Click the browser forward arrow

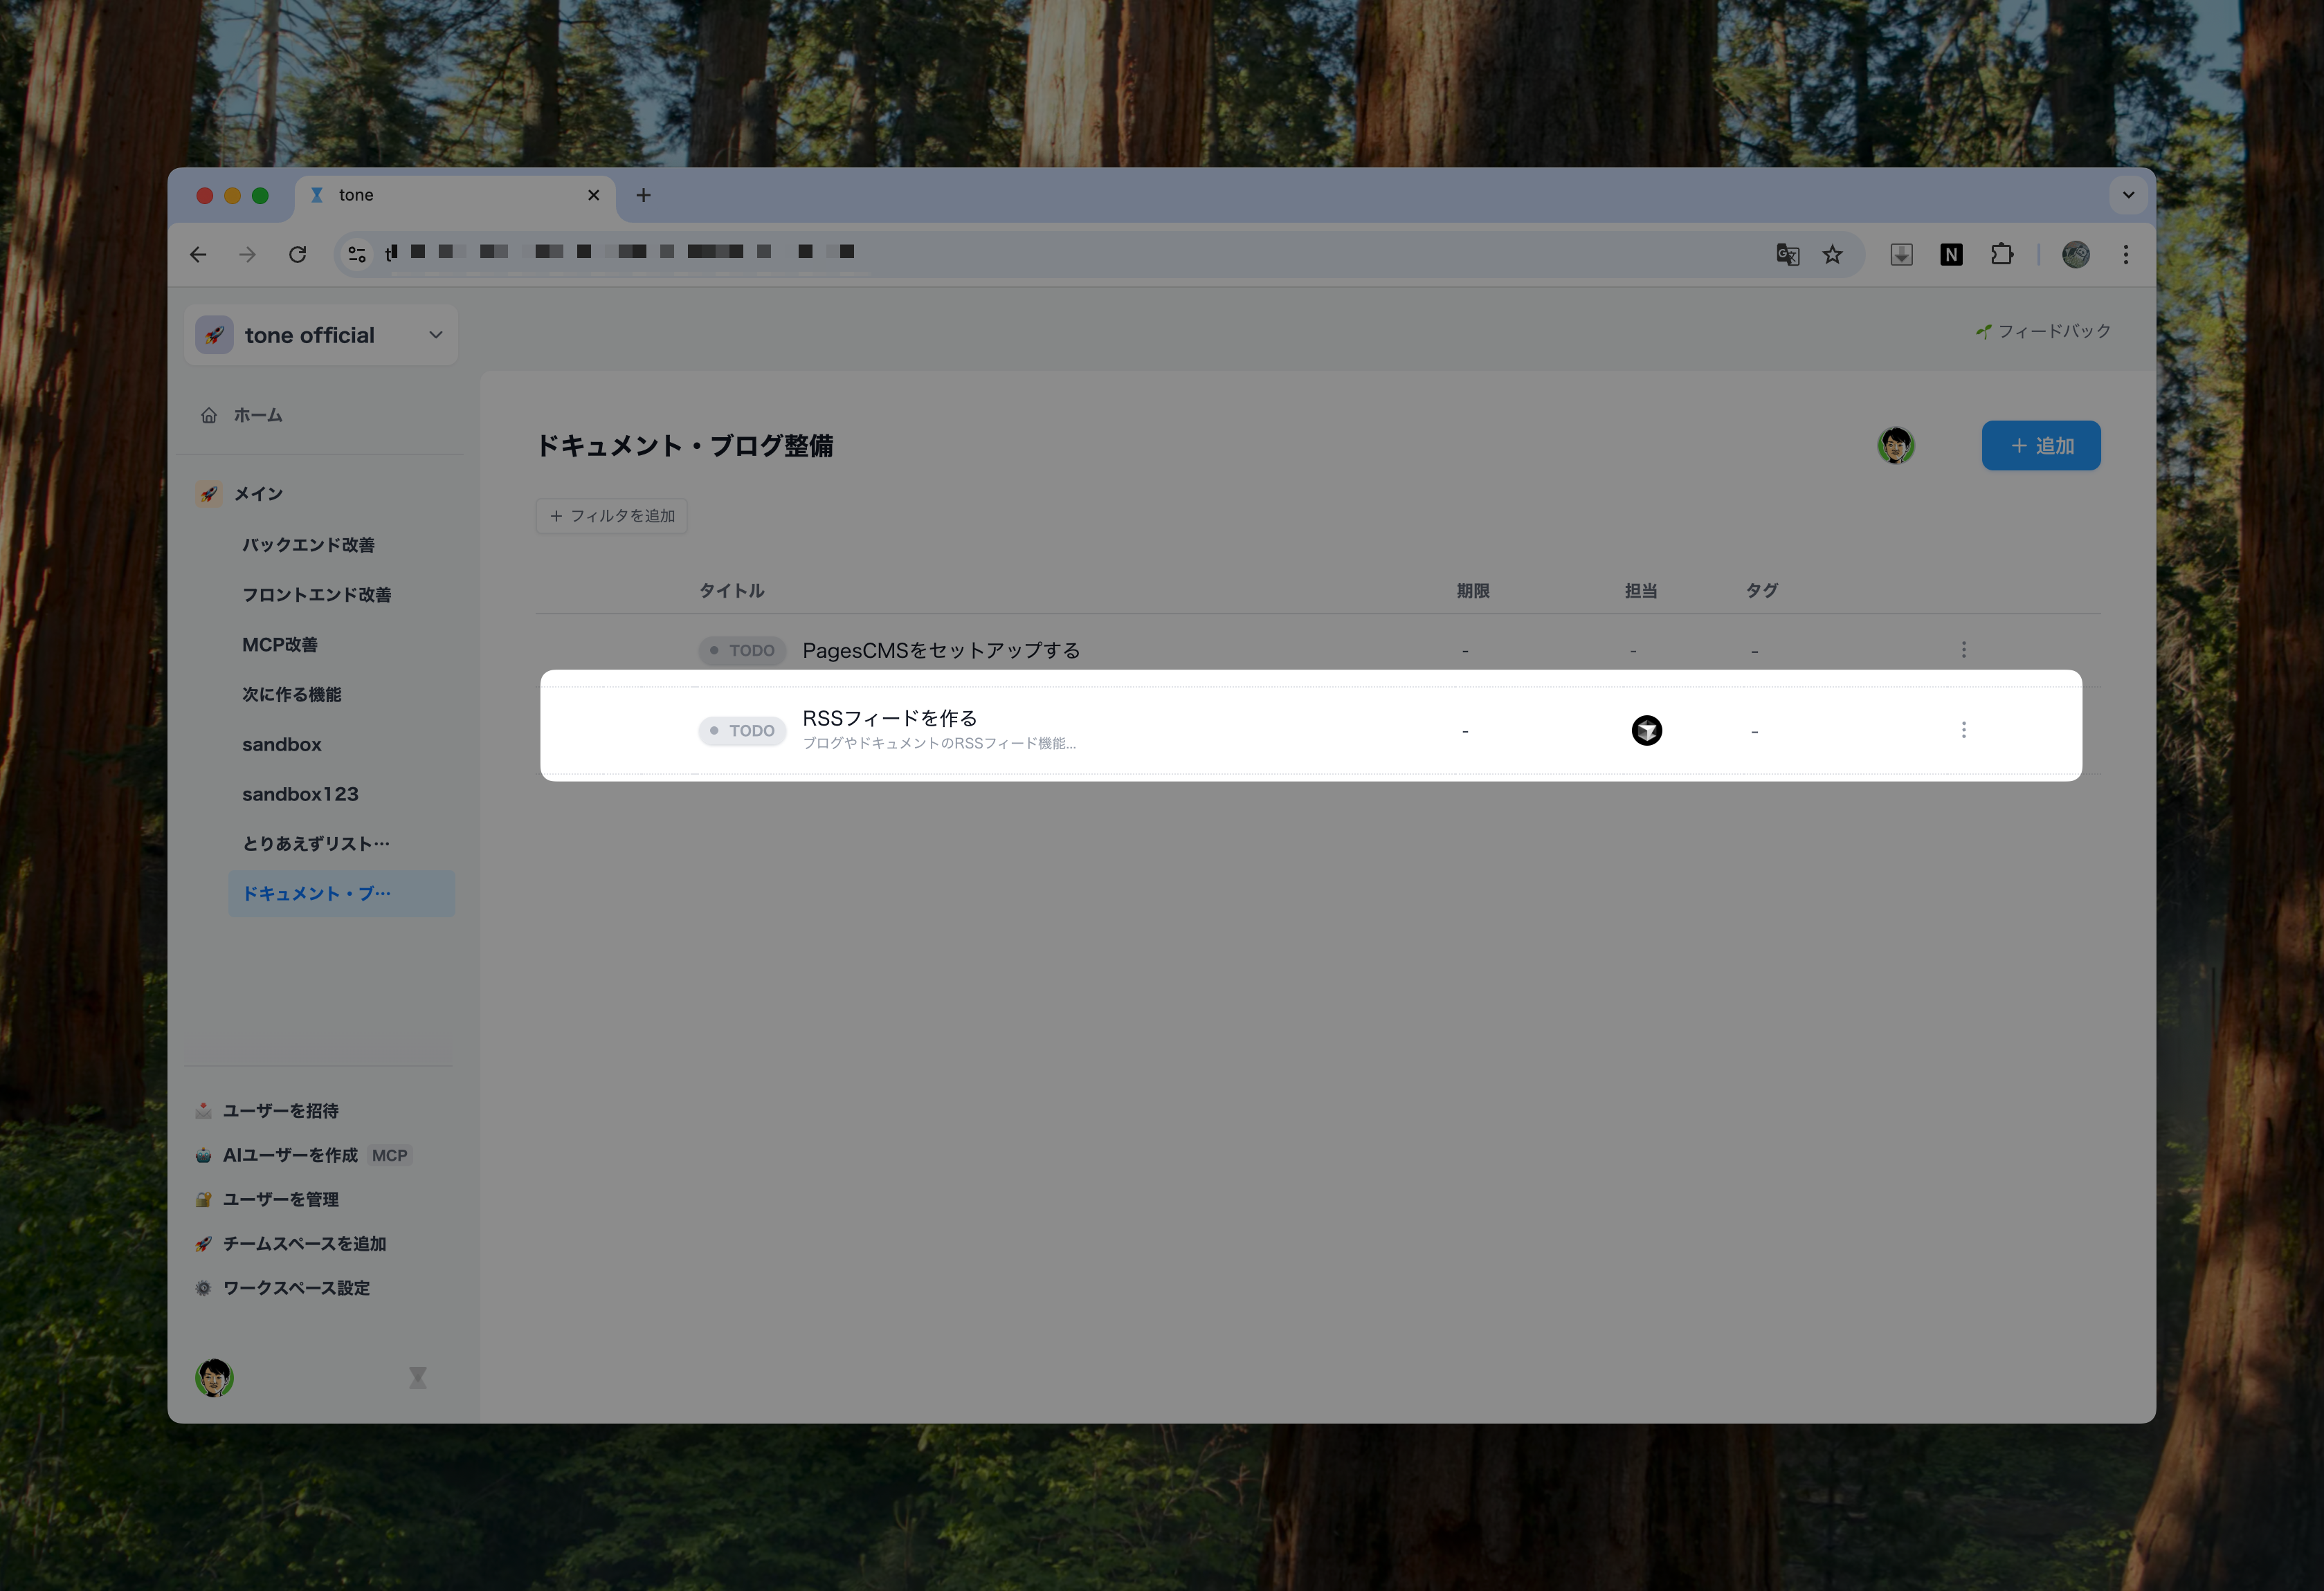tap(247, 255)
